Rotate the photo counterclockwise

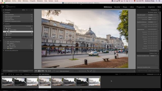pos(88,71)
